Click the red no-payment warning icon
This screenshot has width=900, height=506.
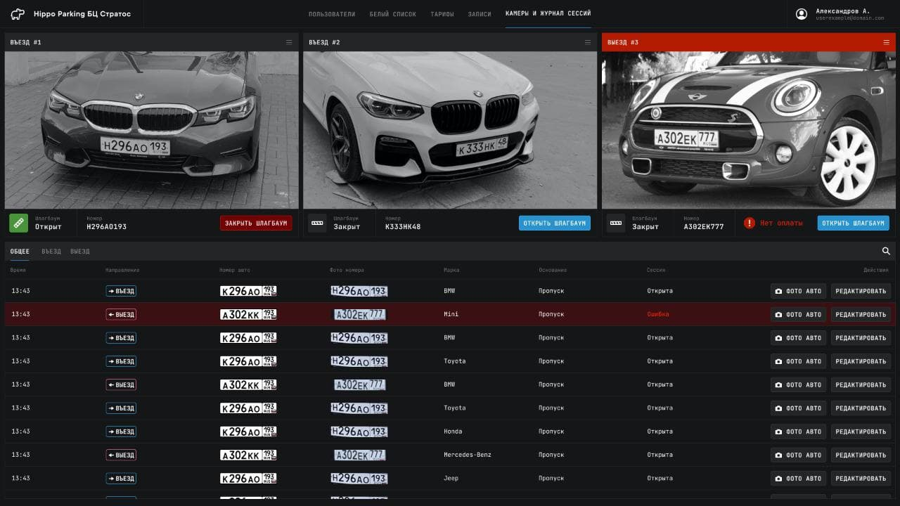pos(750,223)
